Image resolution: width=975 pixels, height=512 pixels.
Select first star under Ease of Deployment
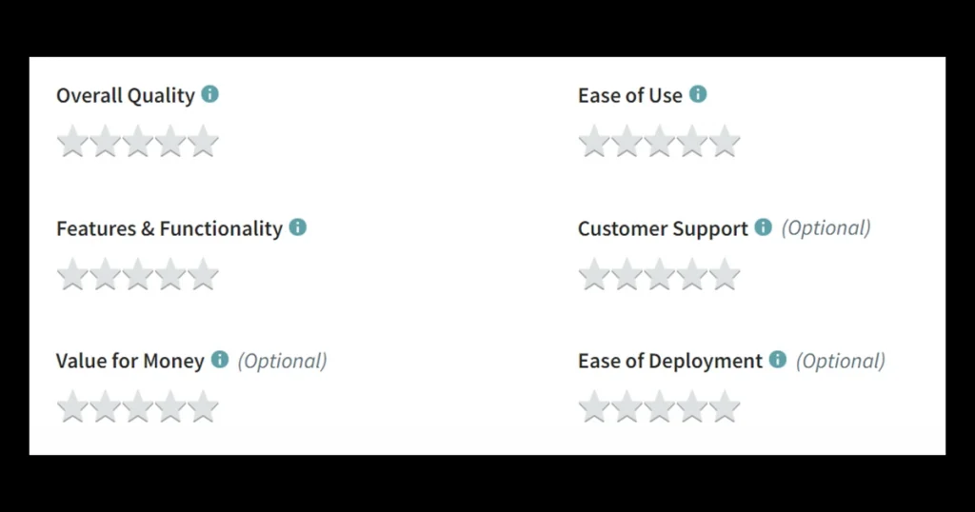click(594, 406)
